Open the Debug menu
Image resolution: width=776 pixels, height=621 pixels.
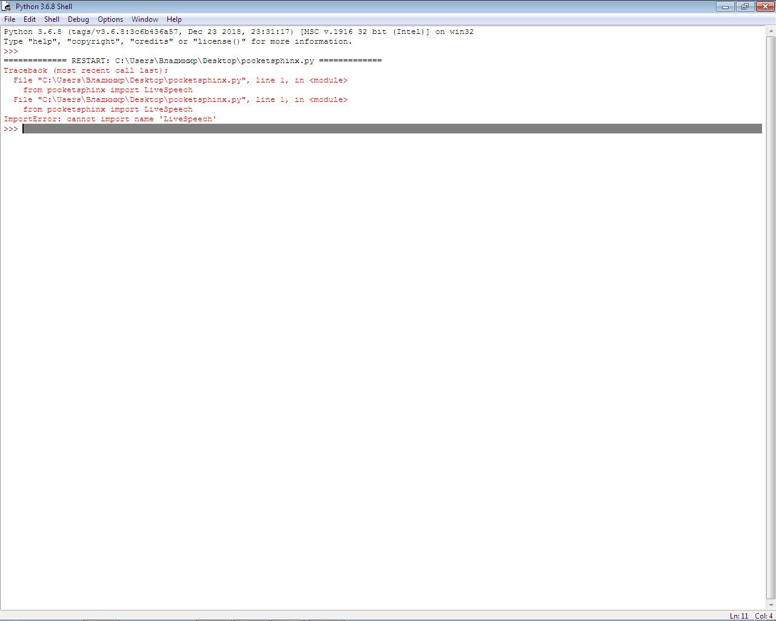pyautogui.click(x=78, y=19)
